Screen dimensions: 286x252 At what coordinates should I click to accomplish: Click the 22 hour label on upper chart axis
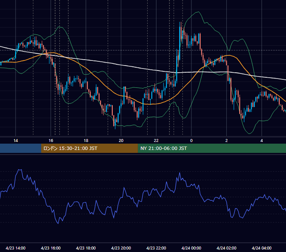[156, 141]
